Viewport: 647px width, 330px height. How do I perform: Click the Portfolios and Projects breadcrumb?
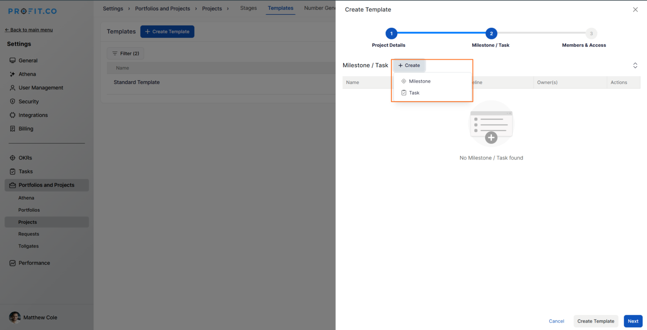[162, 8]
